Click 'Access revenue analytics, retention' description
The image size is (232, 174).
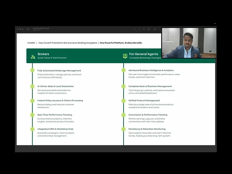55,120
